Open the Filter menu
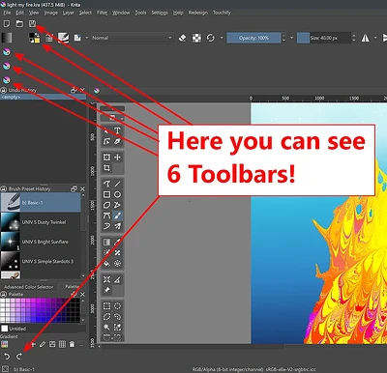The width and height of the screenshot is (387, 373). coord(103,13)
